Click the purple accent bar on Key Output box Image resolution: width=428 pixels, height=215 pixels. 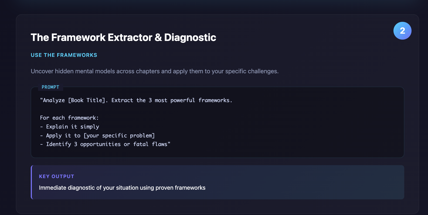pos(32,182)
